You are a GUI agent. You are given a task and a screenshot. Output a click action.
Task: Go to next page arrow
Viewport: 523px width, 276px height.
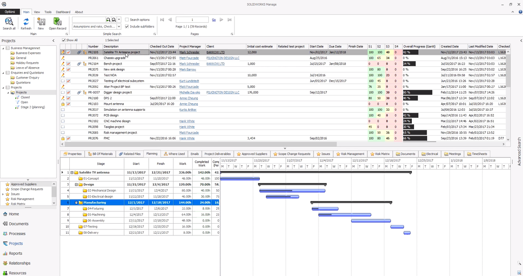pyautogui.click(x=221, y=20)
